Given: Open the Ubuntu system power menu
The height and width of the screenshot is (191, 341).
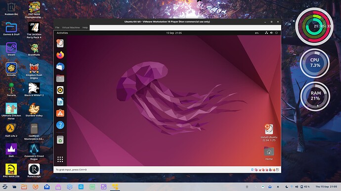Looking at the screenshot, I should 276,33.
